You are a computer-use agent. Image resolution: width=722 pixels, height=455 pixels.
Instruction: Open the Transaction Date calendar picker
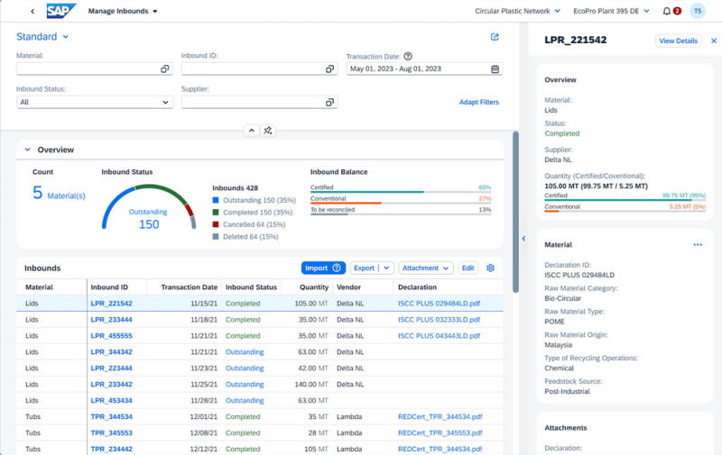tap(495, 69)
